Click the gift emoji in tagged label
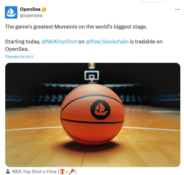184x175 pixels. point(62,172)
